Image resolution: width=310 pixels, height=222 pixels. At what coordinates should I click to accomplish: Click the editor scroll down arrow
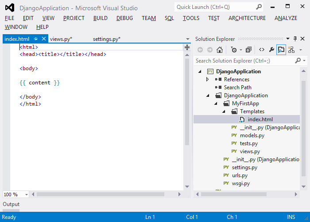point(187,186)
